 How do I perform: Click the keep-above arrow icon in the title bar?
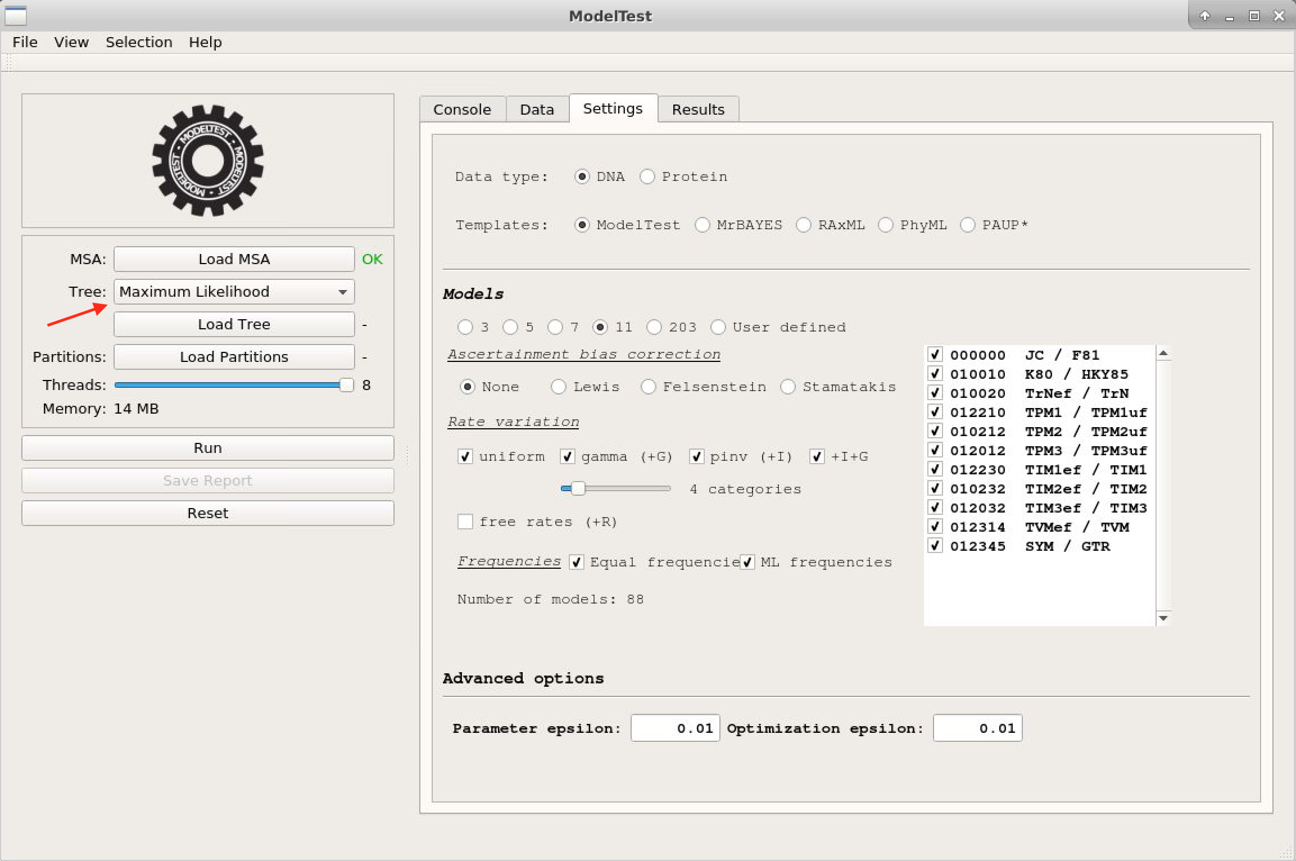[x=1204, y=16]
